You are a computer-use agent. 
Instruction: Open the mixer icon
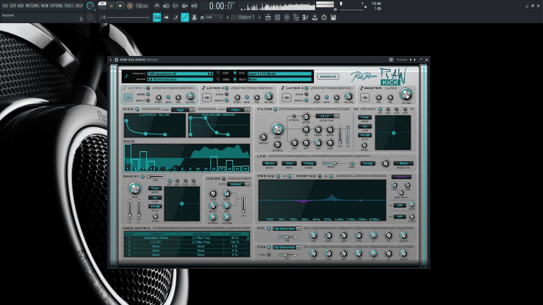(287, 18)
